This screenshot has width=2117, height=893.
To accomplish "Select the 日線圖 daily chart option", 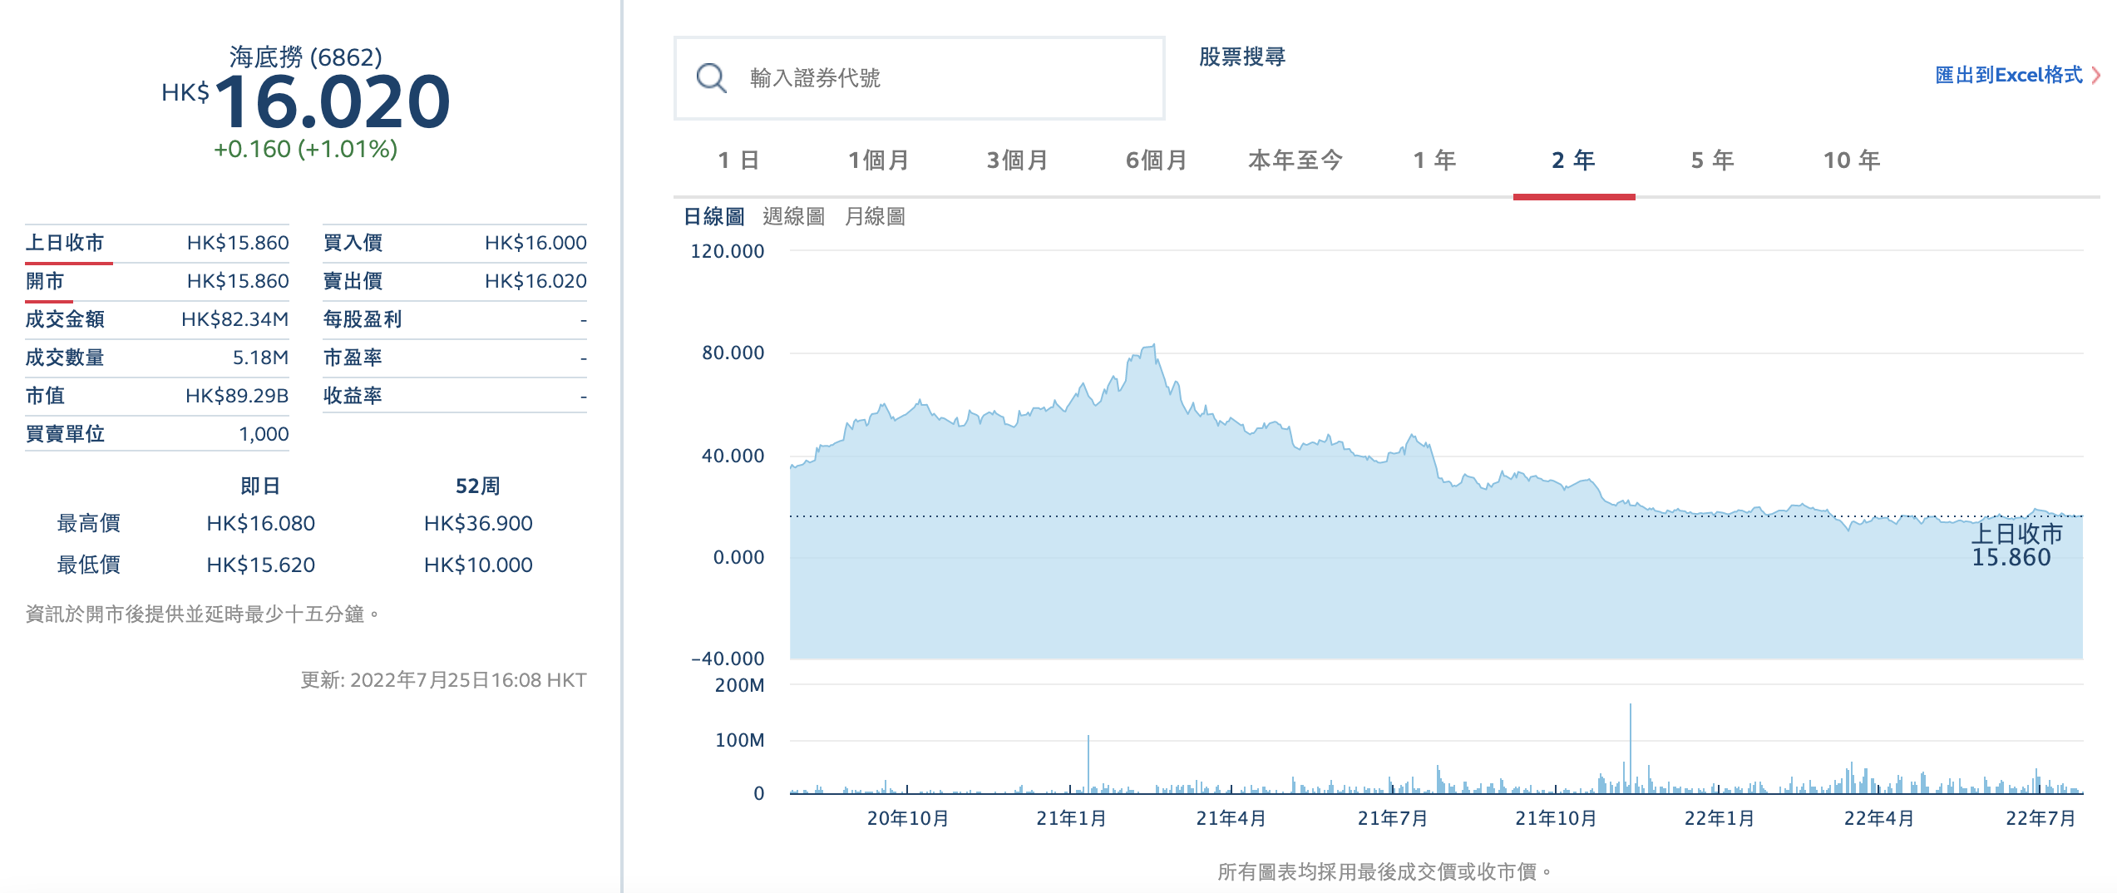I will tap(713, 217).
